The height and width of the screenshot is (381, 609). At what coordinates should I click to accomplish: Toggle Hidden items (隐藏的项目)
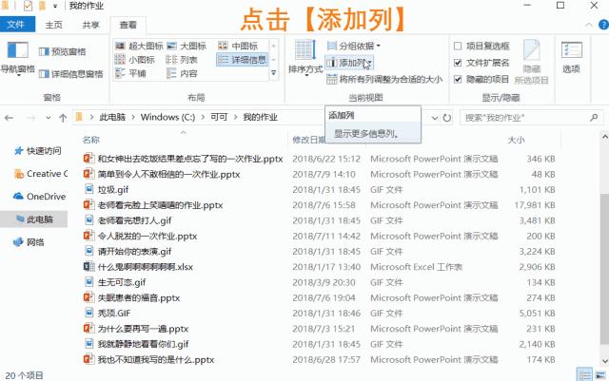tap(481, 80)
